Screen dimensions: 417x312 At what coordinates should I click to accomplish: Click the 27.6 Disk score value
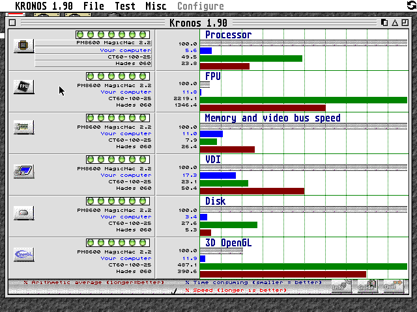[189, 224]
